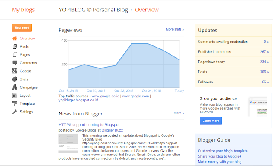This screenshot has width=273, height=166.
Task: Click the Pages icon in sidebar
Action: coord(15,55)
